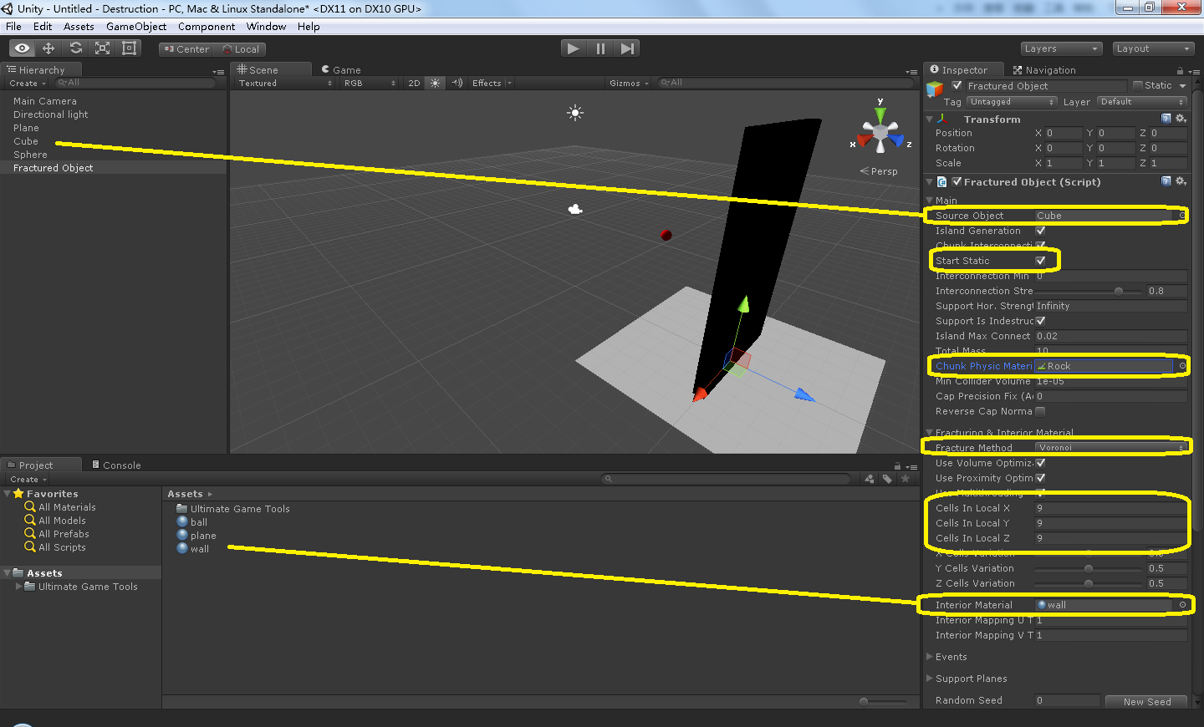Click Interior Material picker circle
The height and width of the screenshot is (727, 1204).
click(1182, 605)
